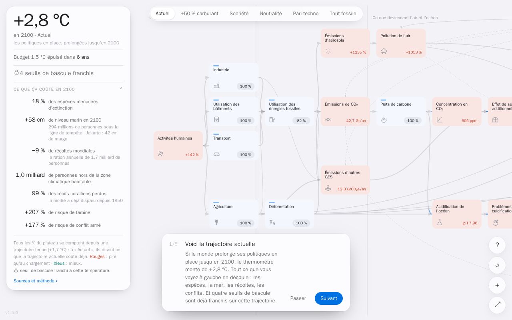Click the flask icon in Acidification de l'océan
The image size is (512, 320).
439,222
